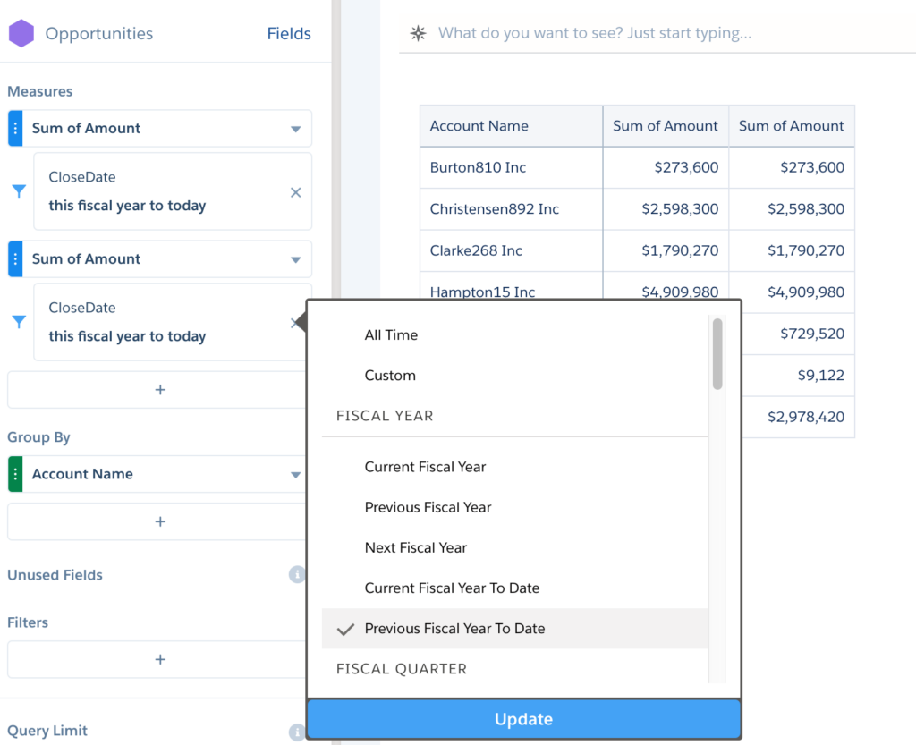
Task: Click the filter funnel icon beside first CloseDate
Action: pos(19,191)
